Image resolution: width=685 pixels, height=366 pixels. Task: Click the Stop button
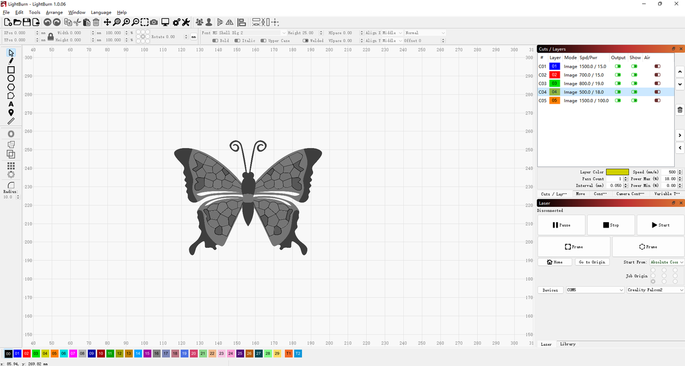click(611, 225)
